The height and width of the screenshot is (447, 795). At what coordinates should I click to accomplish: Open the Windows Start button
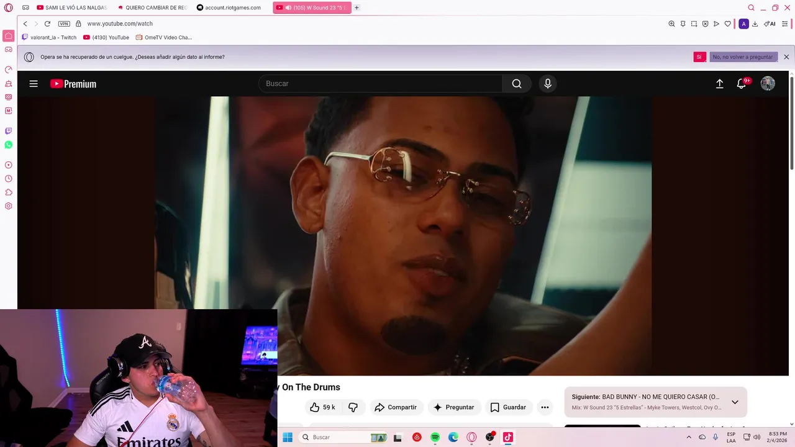coord(288,437)
